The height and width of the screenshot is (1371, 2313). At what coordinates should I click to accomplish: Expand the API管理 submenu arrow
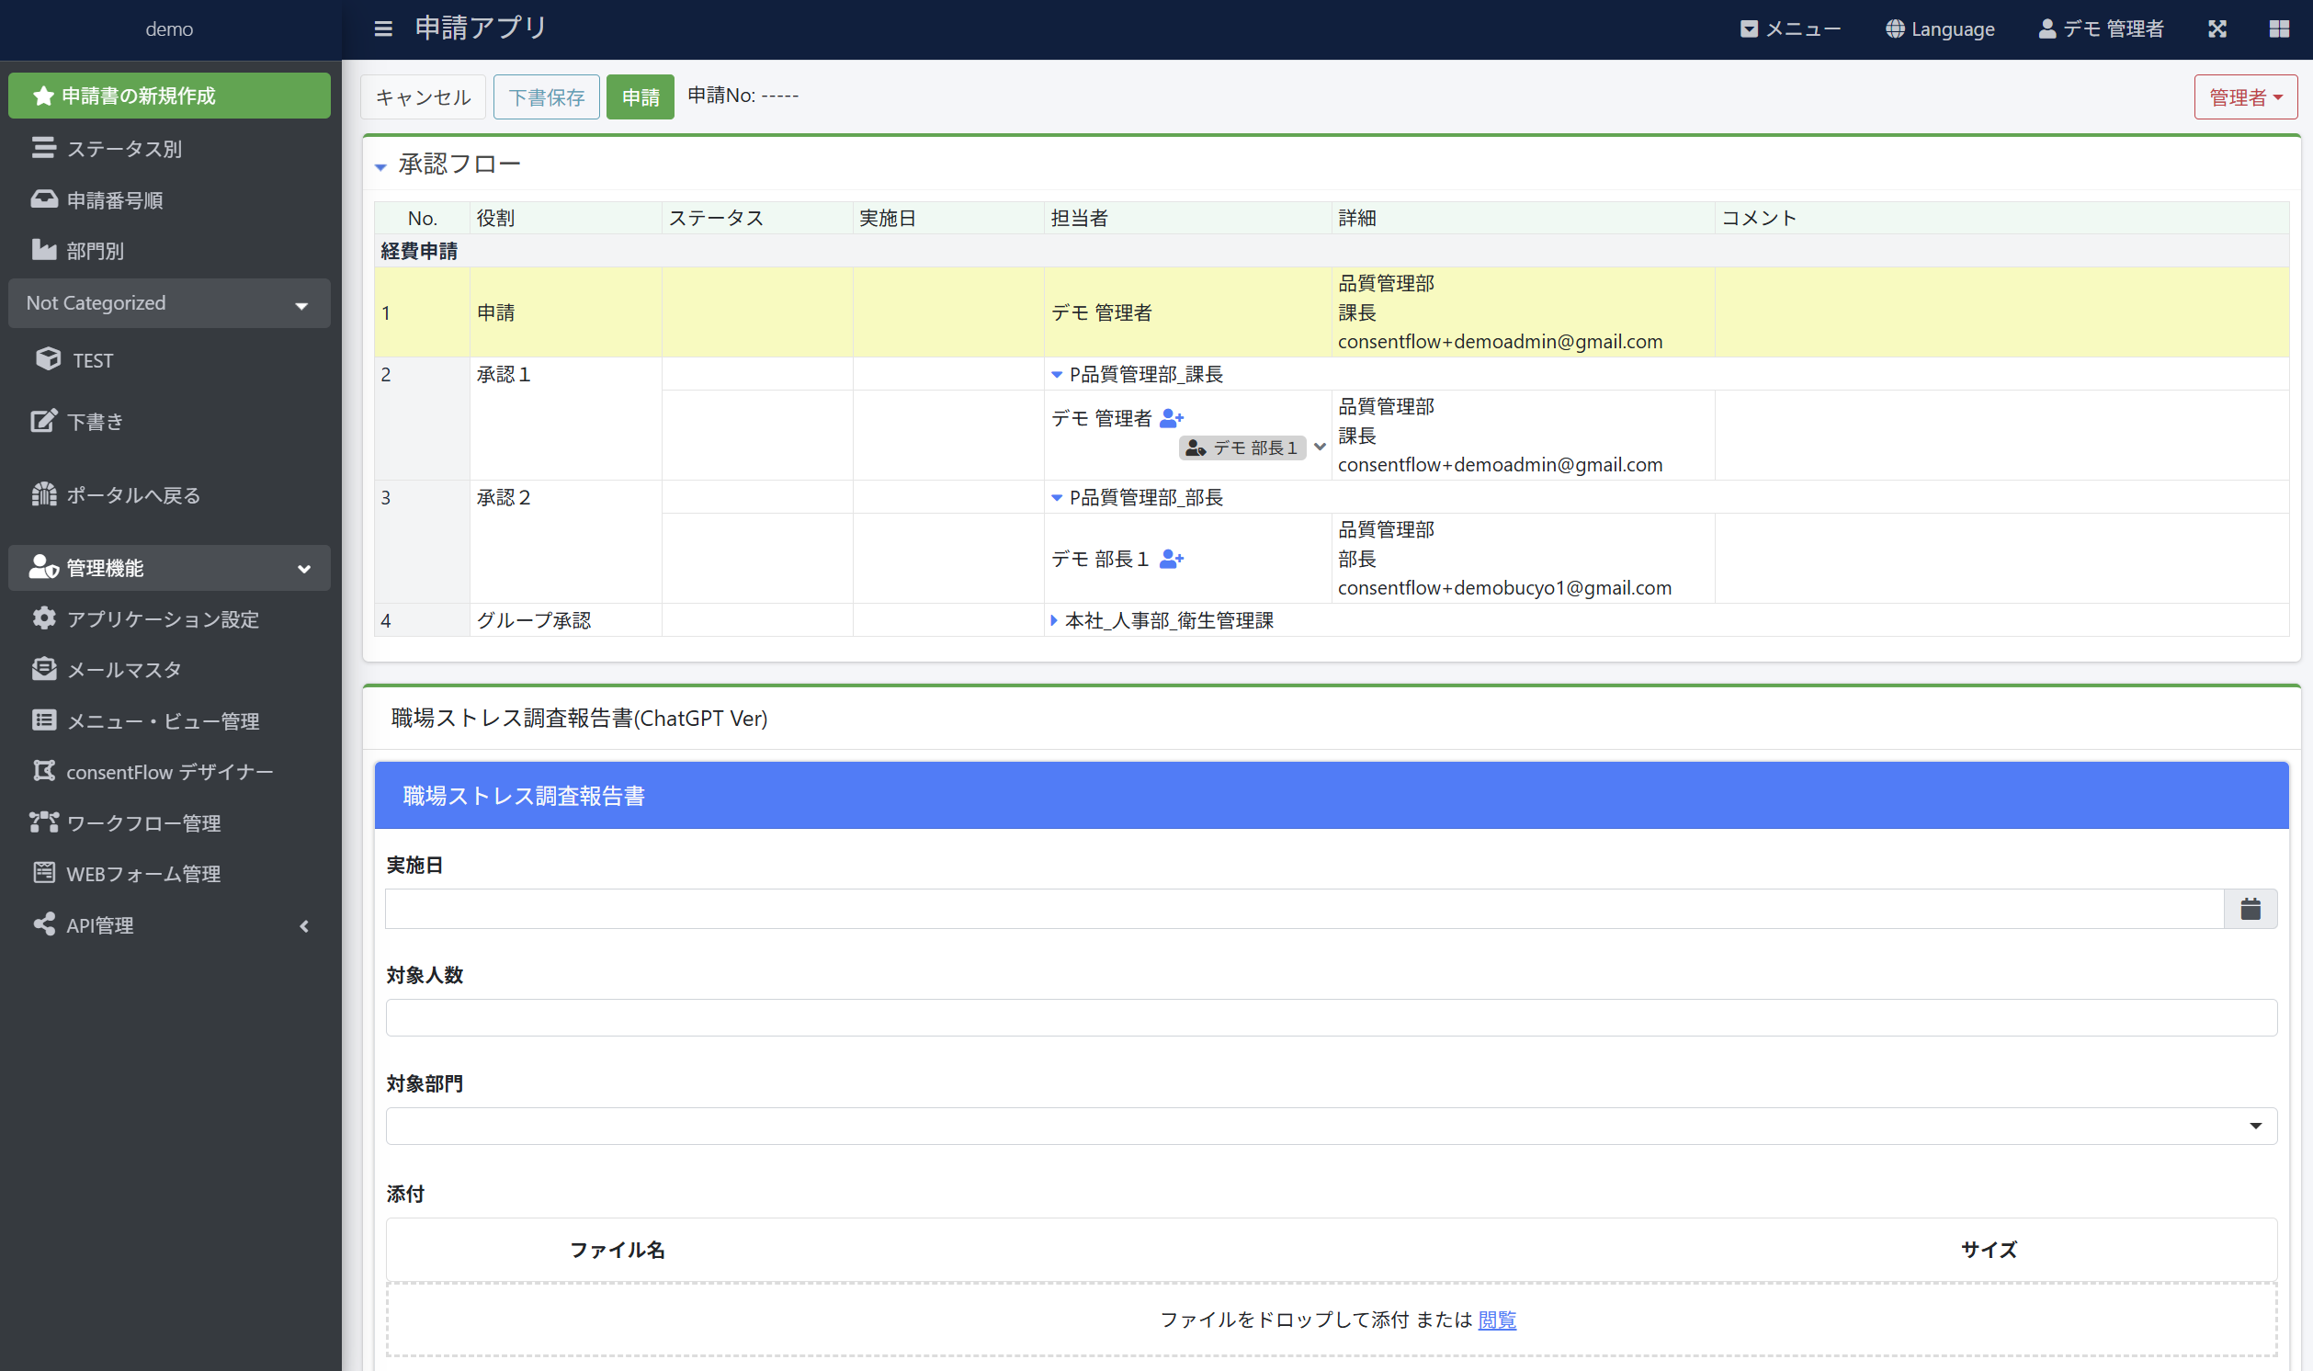coord(304,925)
